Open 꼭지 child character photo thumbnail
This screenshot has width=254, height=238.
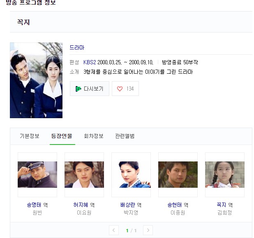click(x=225, y=175)
